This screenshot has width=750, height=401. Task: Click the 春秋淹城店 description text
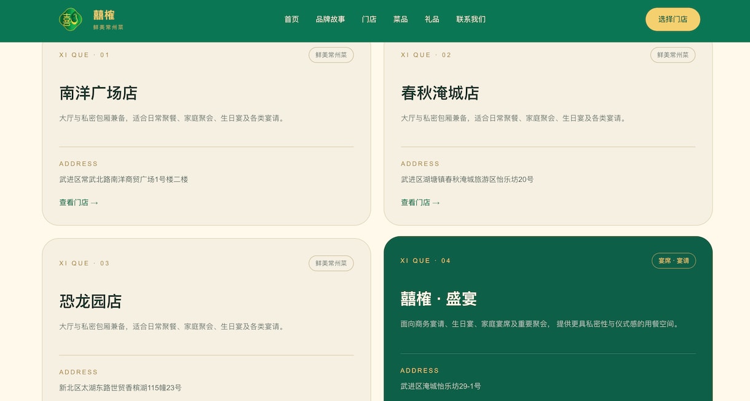(515, 118)
